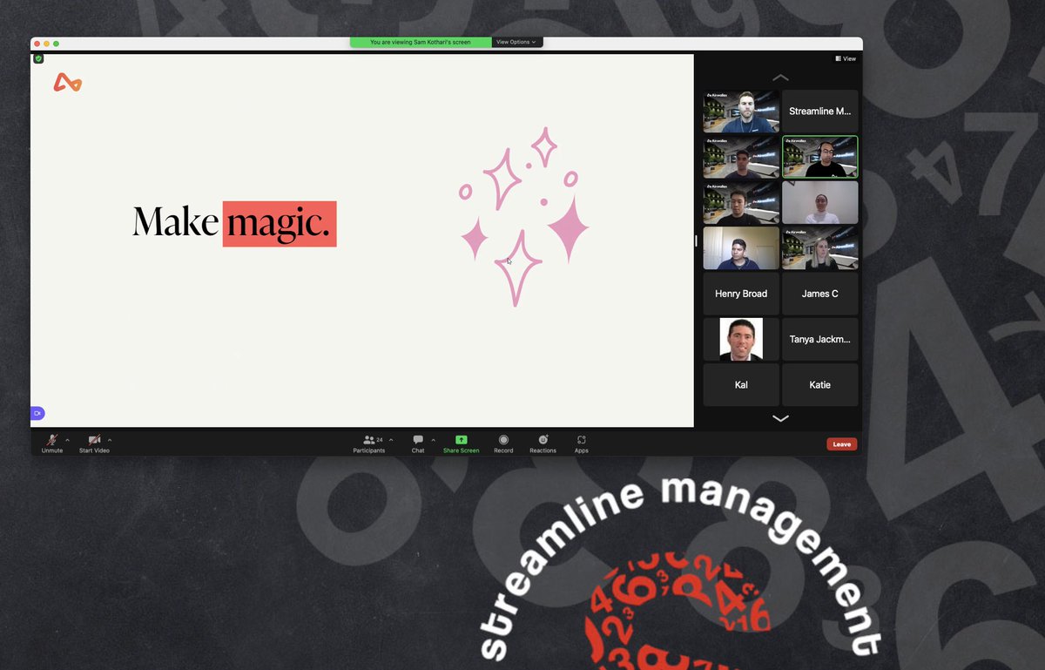This screenshot has width=1045, height=670.
Task: Click video tile of woman on white background
Action: click(820, 202)
